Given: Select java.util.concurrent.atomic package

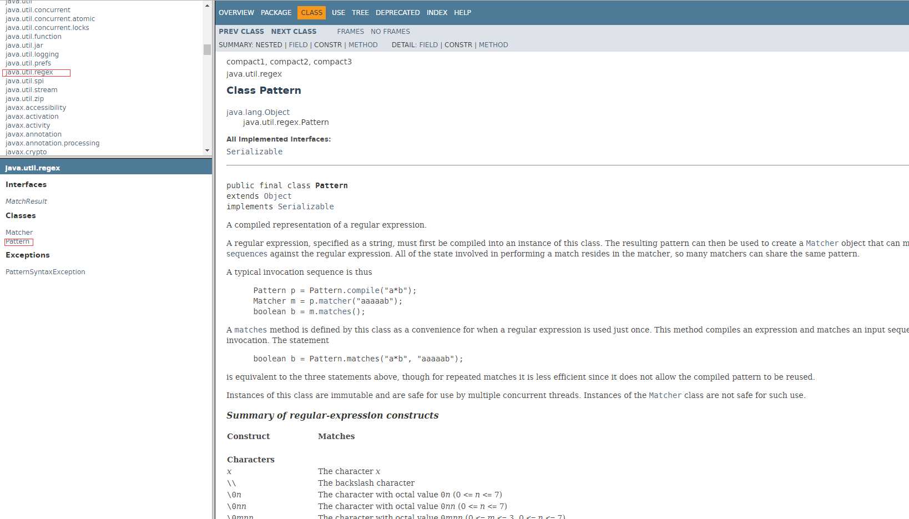Looking at the screenshot, I should point(50,19).
